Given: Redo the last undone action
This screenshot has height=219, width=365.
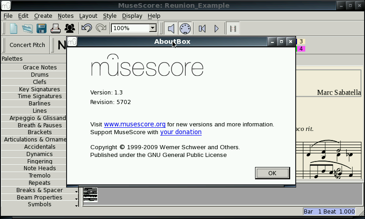Looking at the screenshot, I should (x=101, y=28).
